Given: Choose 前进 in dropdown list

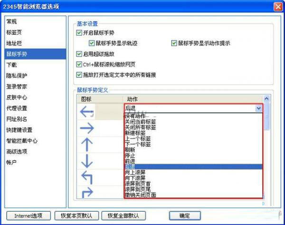Looking at the screenshot, I should [193, 161].
